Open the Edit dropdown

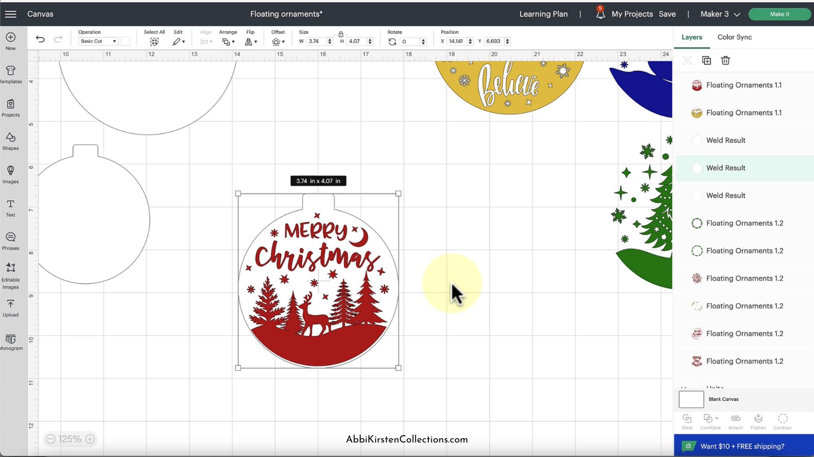[178, 42]
